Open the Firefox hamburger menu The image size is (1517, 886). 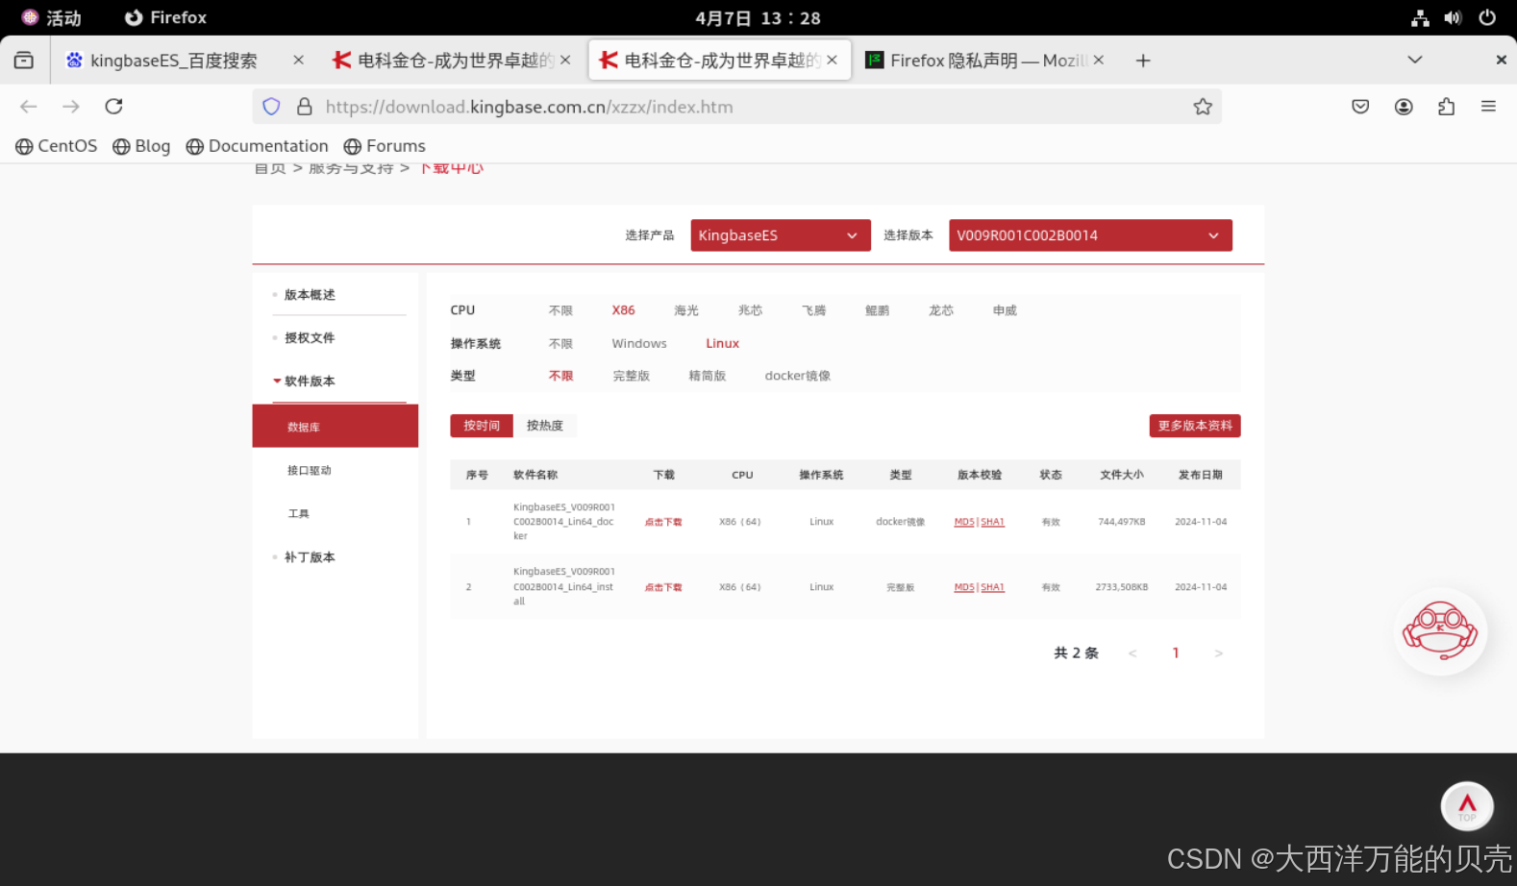click(x=1488, y=107)
